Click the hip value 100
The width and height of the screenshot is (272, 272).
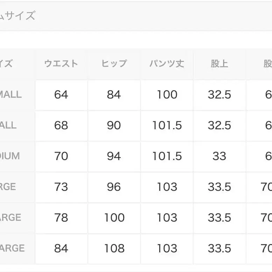(114, 218)
